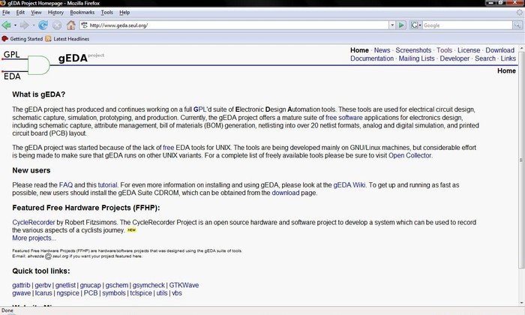Click the Forward navigation arrow
Screen dimensions: 525x315
click(x=25, y=25)
